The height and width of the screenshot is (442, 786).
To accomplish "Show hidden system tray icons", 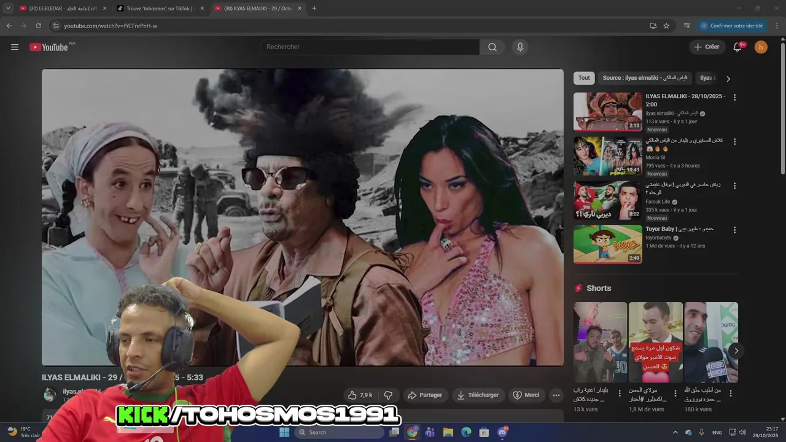I will [675, 432].
